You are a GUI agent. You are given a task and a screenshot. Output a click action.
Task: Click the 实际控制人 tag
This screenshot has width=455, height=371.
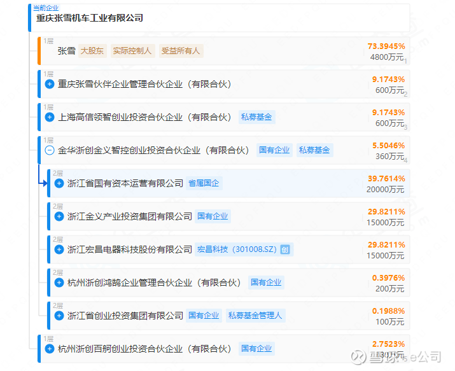coord(132,51)
